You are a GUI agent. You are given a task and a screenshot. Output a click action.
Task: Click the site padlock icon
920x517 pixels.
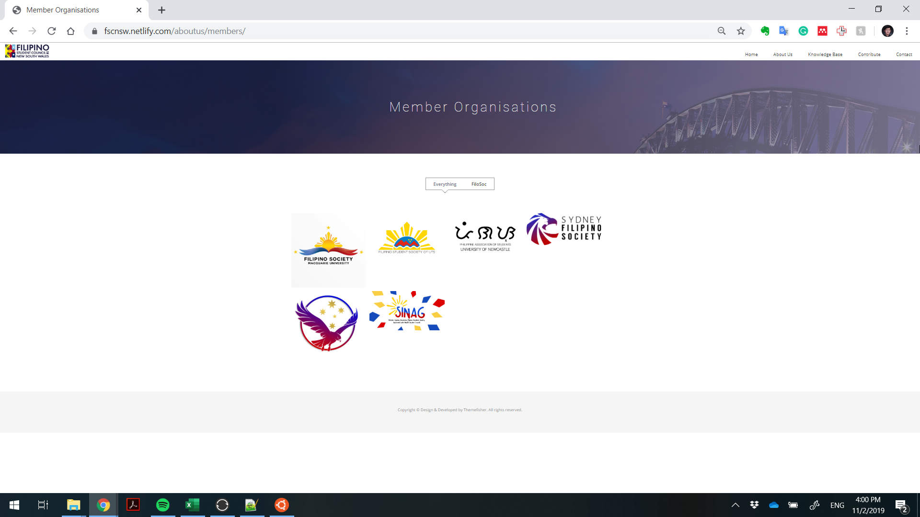[94, 31]
